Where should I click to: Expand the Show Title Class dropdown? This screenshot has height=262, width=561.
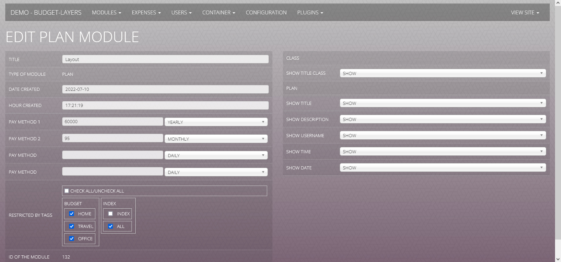click(x=442, y=73)
